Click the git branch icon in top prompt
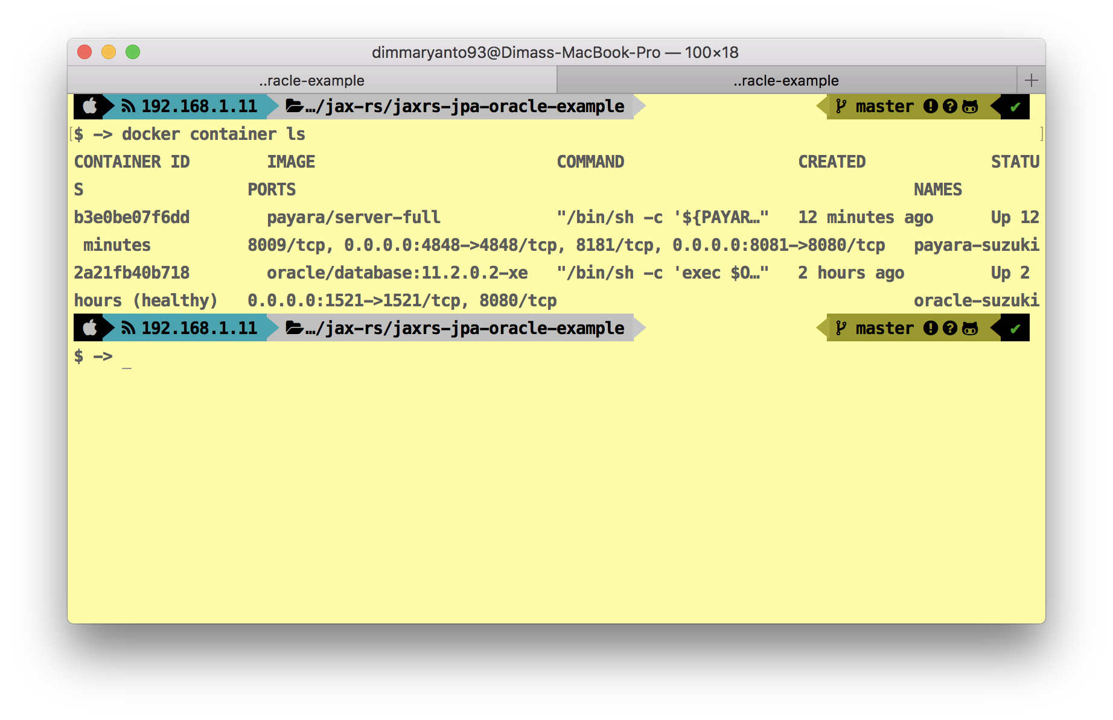 pyautogui.click(x=841, y=107)
